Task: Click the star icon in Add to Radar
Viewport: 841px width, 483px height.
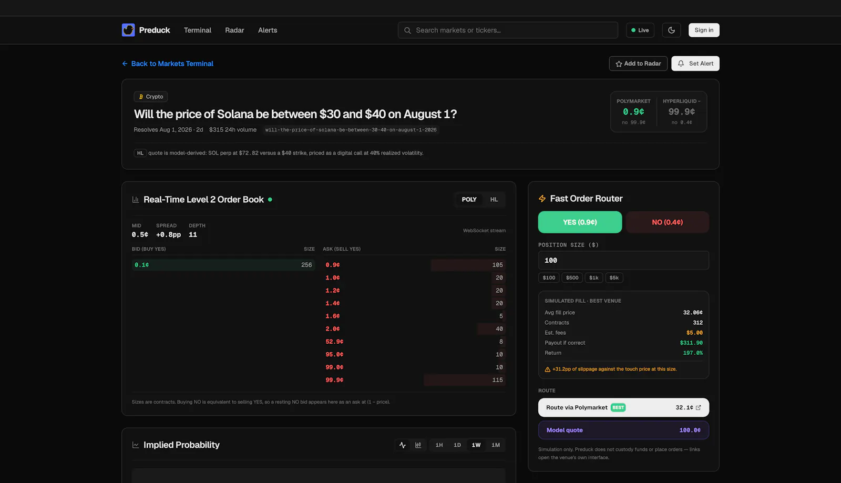Action: [619, 64]
